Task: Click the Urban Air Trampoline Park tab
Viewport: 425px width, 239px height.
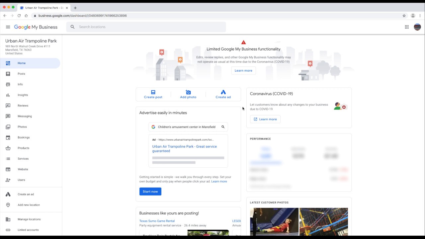Action: pos(43,8)
